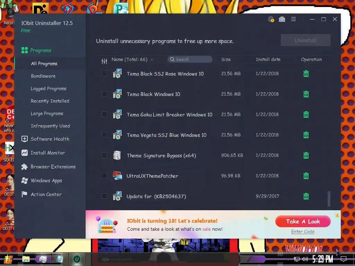Click the Free edition label
Screen dimensions: 355x266
pyautogui.click(x=26, y=30)
